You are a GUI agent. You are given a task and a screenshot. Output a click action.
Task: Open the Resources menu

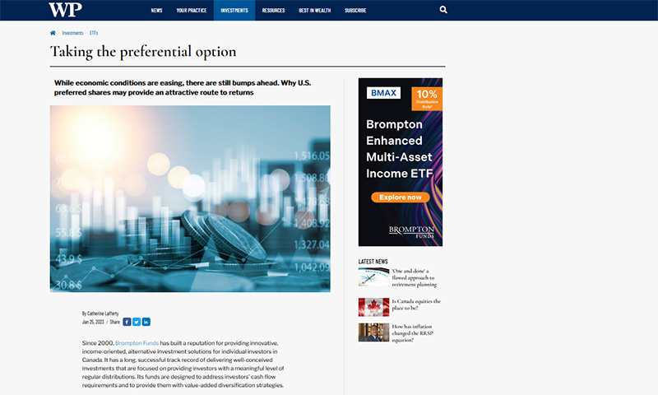(x=273, y=11)
